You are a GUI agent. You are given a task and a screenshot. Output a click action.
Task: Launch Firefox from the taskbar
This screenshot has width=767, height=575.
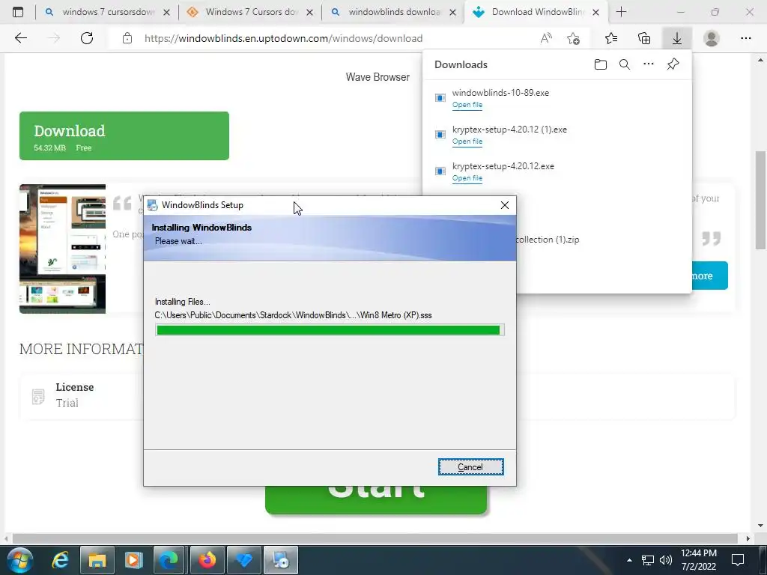[x=207, y=560]
